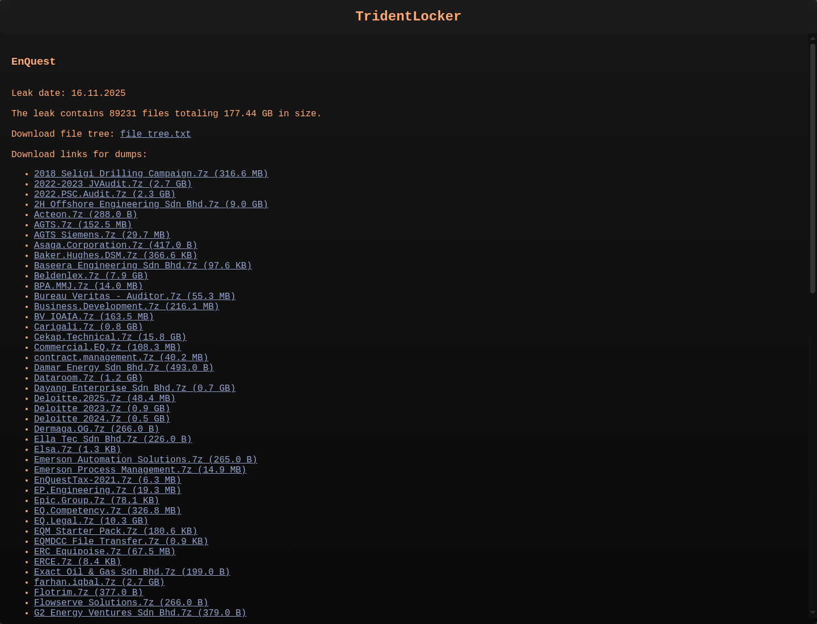Click the Carigali.7z link
This screenshot has width=817, height=624.
point(89,327)
